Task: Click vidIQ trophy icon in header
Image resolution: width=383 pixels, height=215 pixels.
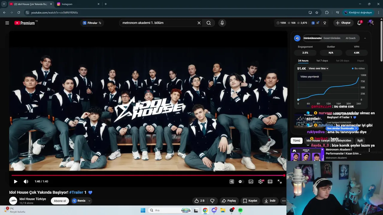Action: (x=325, y=23)
